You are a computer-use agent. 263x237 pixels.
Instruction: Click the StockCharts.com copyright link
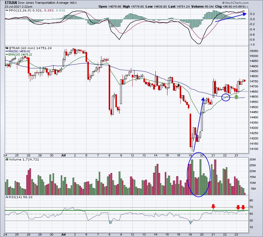[235, 3]
